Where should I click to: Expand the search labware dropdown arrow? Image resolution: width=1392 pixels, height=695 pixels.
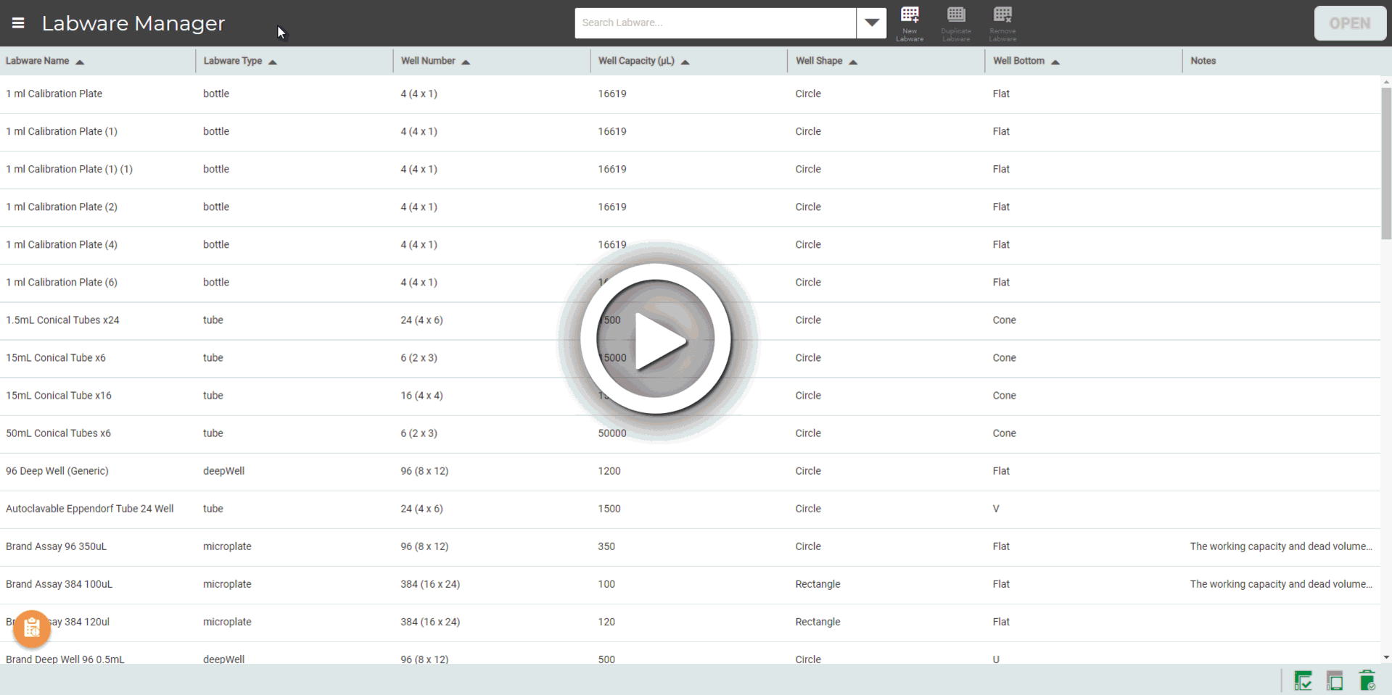[x=871, y=23]
